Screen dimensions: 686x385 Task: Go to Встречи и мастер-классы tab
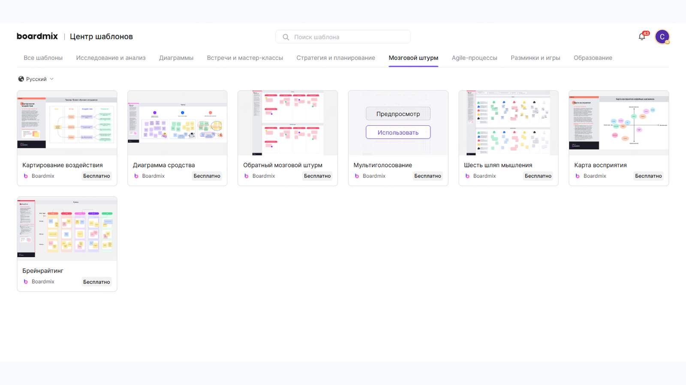(x=245, y=58)
